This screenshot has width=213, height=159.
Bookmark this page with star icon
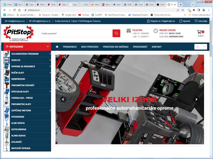[x=183, y=10]
